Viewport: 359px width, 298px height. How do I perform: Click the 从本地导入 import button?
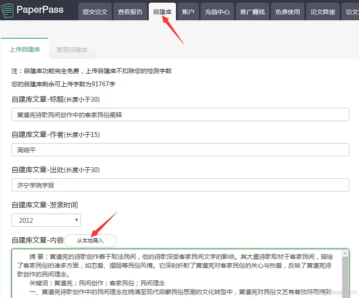pyautogui.click(x=90, y=241)
